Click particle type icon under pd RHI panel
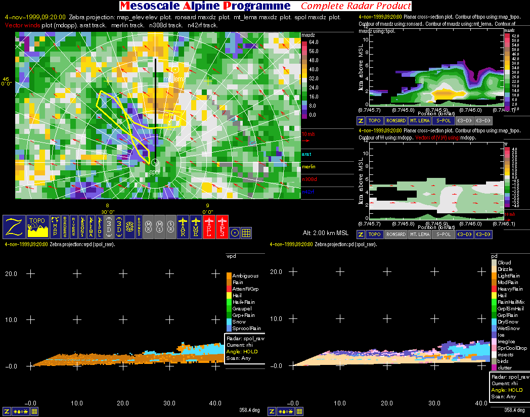 tap(286, 411)
